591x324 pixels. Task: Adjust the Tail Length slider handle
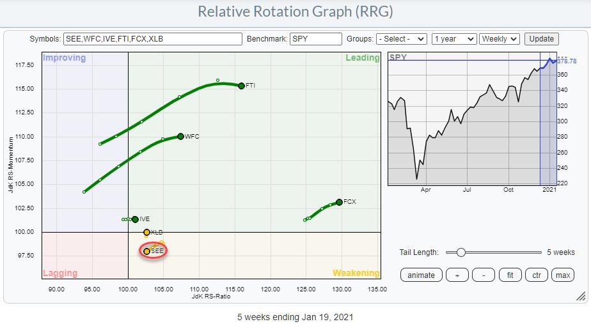[x=461, y=252]
